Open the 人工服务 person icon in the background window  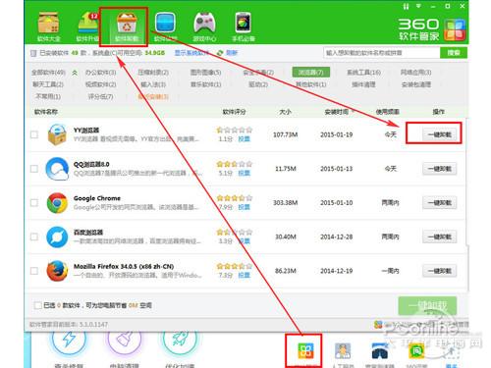(343, 350)
